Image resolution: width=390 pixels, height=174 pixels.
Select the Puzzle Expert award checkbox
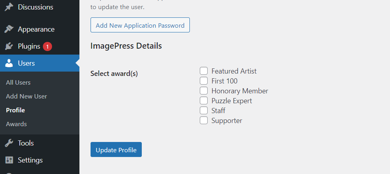(204, 101)
